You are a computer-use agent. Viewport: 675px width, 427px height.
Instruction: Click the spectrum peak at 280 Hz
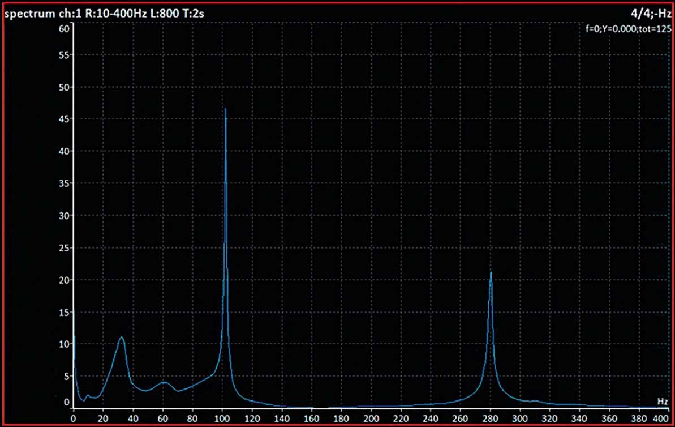(x=491, y=273)
